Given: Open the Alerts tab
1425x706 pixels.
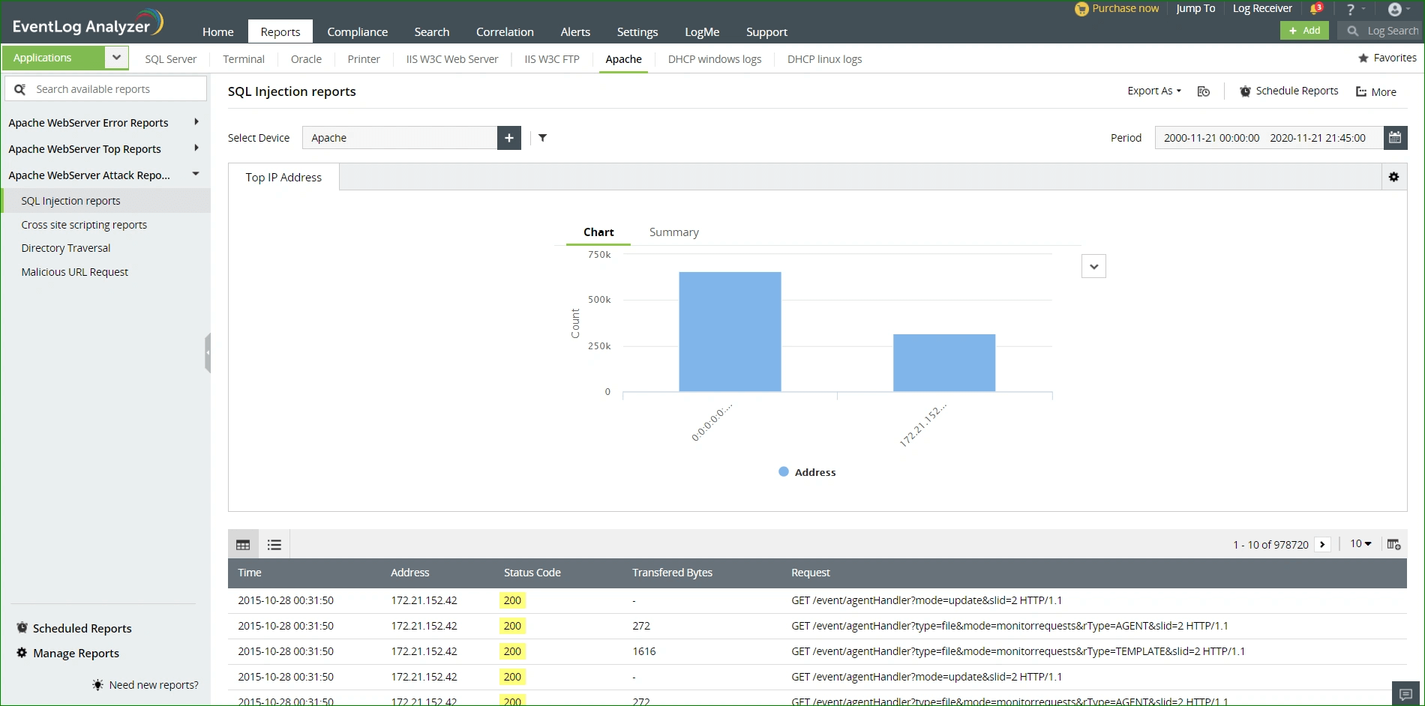Looking at the screenshot, I should tap(575, 32).
